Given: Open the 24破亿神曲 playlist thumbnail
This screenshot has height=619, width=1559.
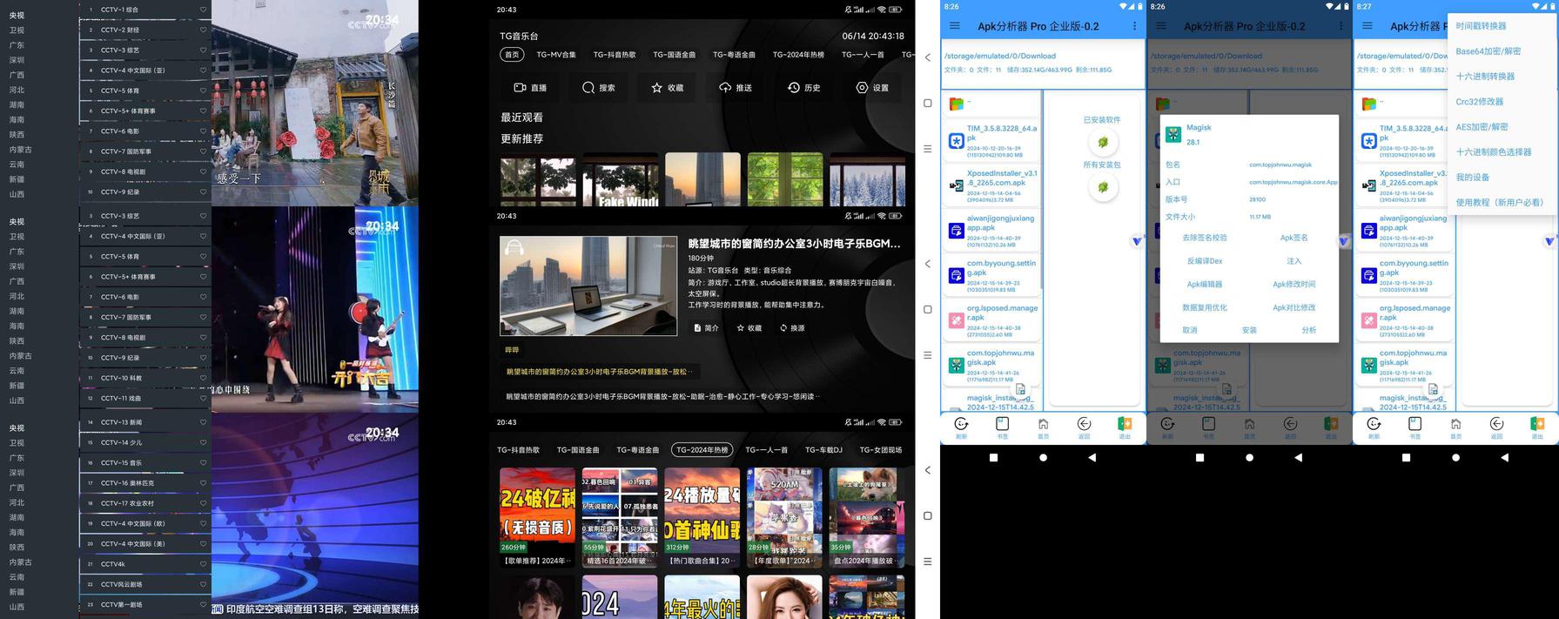Looking at the screenshot, I should pyautogui.click(x=537, y=510).
